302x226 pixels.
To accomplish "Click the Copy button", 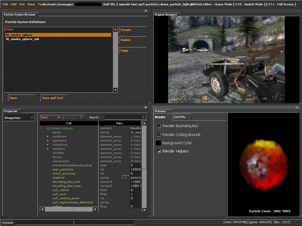I will [x=133, y=50].
